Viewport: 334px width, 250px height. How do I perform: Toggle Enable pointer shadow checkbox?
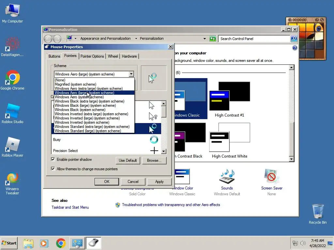[x=53, y=159]
